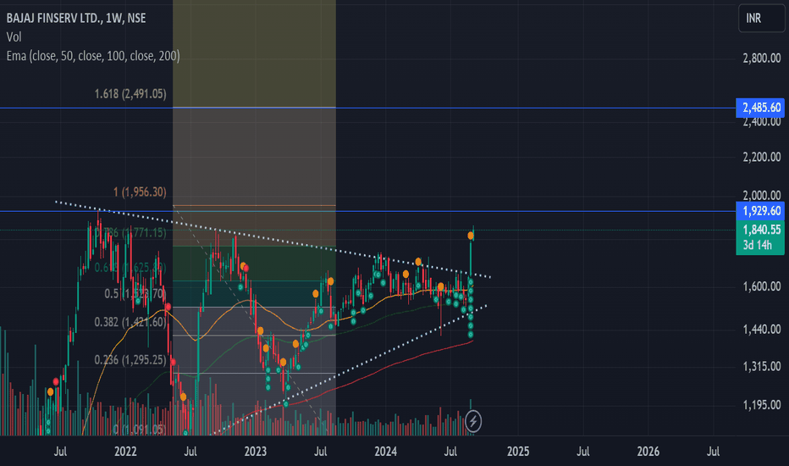Click the 2025 label on time axis
The width and height of the screenshot is (789, 466).
518,452
